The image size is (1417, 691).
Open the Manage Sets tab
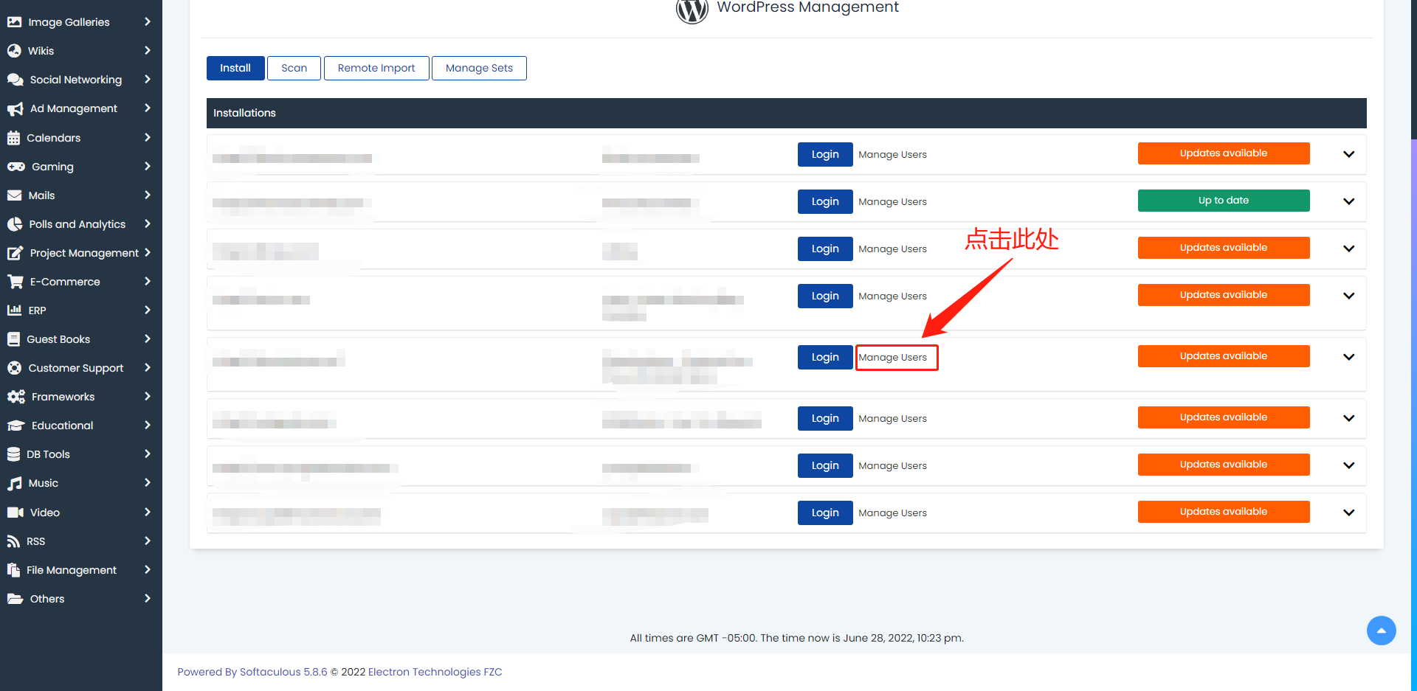479,68
